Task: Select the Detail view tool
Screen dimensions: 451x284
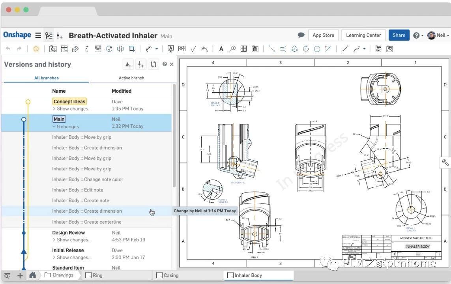Action: [x=109, y=49]
